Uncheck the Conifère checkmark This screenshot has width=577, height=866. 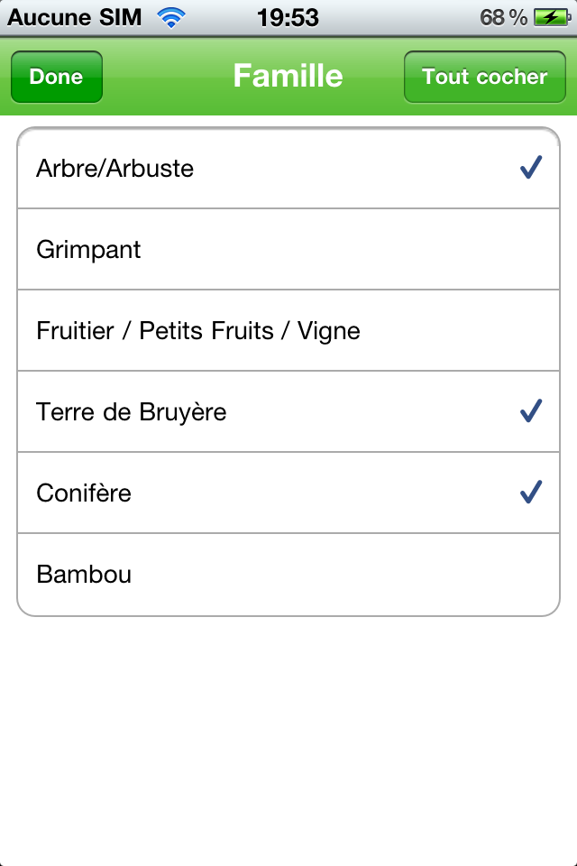click(x=531, y=493)
